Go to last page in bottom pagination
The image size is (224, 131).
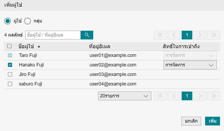[214, 96]
